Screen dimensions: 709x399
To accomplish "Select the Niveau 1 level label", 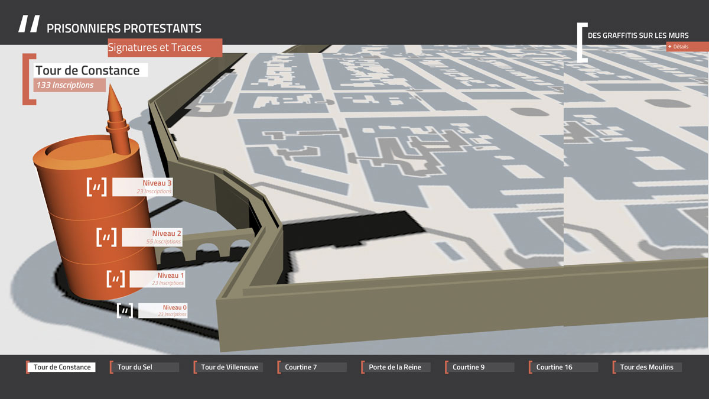I will [157, 279].
